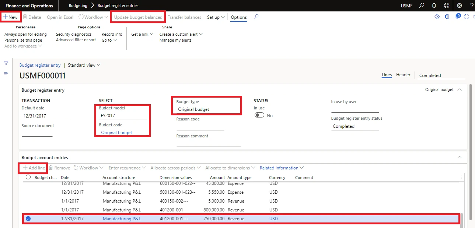Click the Default date field
The image size is (475, 228).
click(x=46, y=116)
